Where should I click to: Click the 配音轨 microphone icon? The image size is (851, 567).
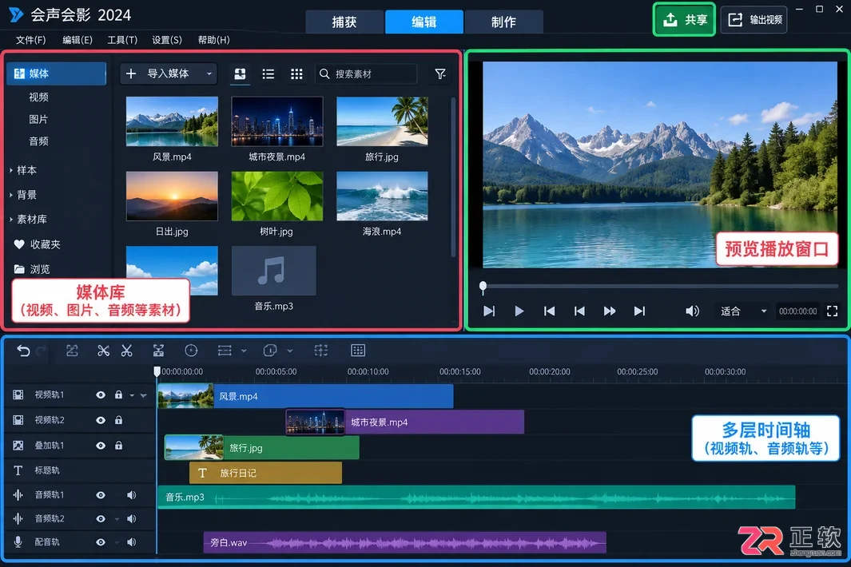click(x=18, y=541)
